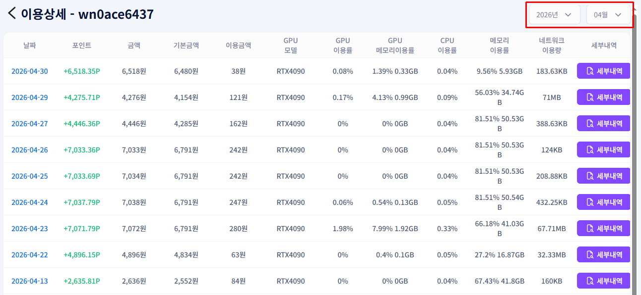641x295 pixels.
Task: Select the +4,275.71P point value
Action: [x=82, y=98]
